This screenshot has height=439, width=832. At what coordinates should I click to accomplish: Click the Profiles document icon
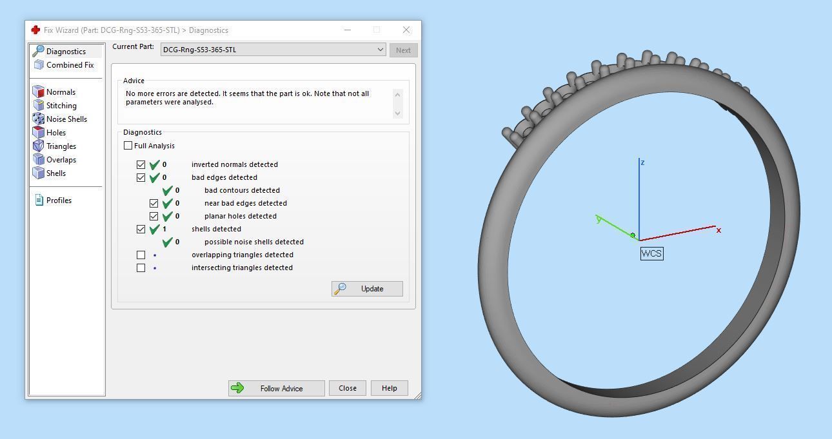point(39,200)
